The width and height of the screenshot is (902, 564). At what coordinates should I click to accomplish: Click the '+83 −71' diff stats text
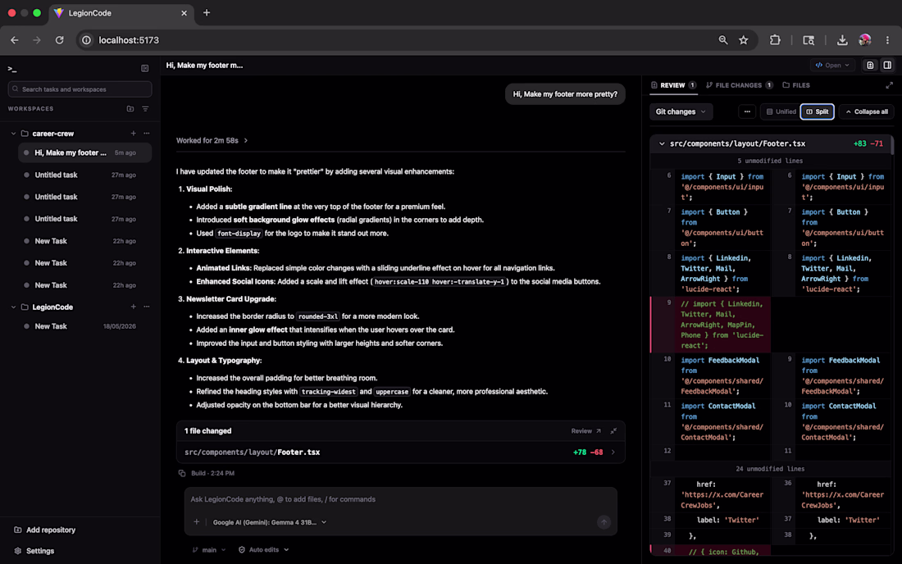pos(868,143)
